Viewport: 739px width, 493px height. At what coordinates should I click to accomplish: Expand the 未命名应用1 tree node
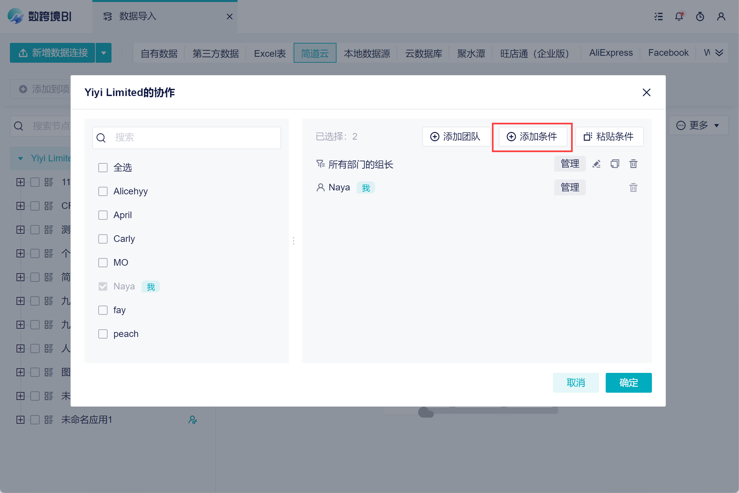pyautogui.click(x=20, y=420)
